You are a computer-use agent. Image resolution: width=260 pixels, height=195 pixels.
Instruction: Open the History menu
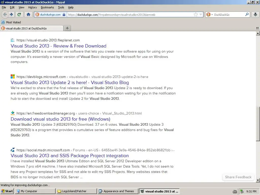coord(32,7)
